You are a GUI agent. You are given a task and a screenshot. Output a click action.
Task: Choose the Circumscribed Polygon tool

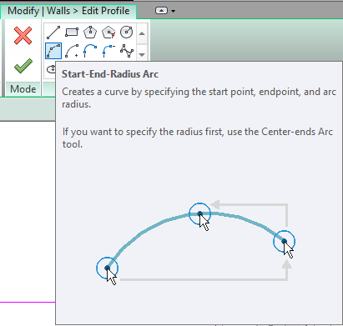click(x=108, y=33)
